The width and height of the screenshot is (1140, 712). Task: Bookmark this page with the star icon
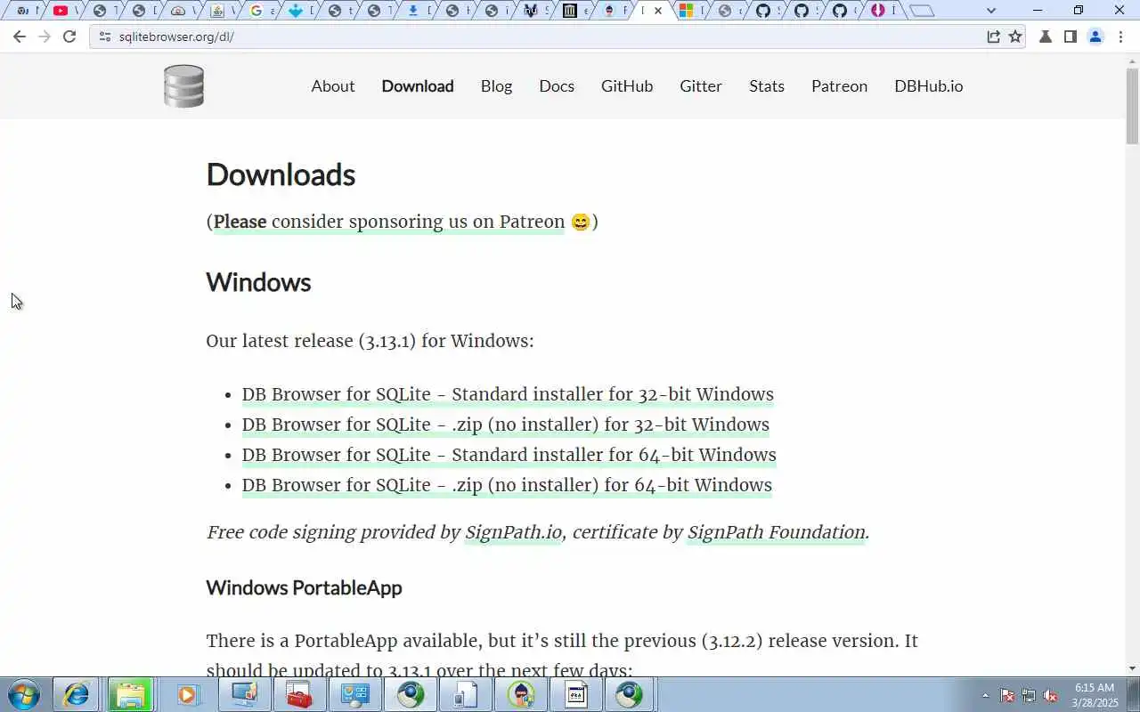pyautogui.click(x=1015, y=36)
